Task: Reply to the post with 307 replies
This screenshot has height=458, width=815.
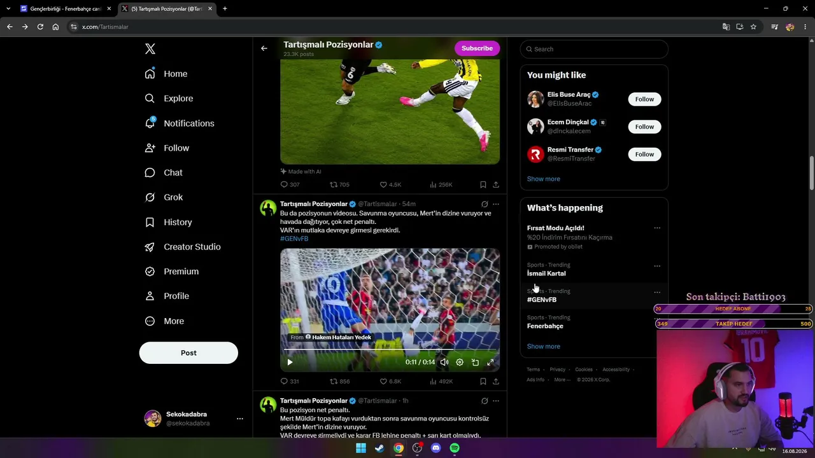Action: (x=290, y=184)
